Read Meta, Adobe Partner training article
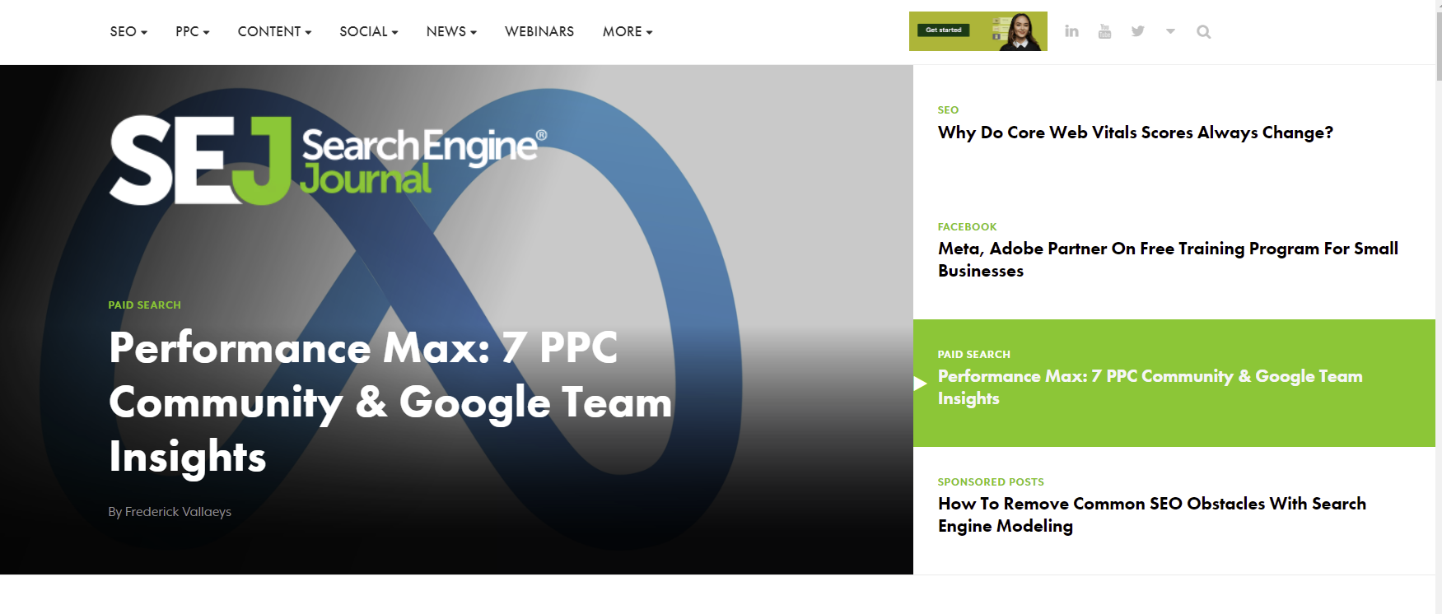The width and height of the screenshot is (1442, 614). coord(1168,259)
